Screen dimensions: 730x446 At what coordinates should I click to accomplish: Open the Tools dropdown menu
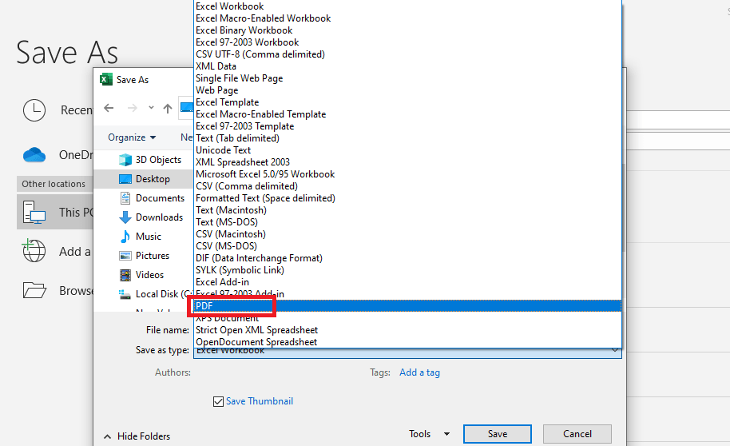[x=429, y=434]
